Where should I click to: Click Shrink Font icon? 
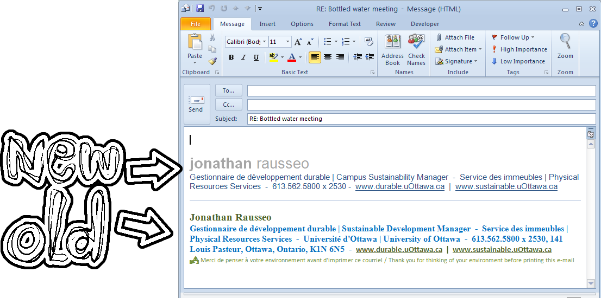(310, 42)
